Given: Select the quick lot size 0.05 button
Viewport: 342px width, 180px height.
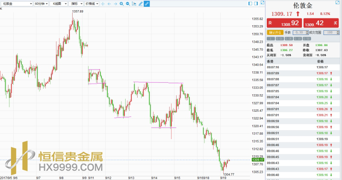Looking at the screenshot, I should (x=289, y=39).
